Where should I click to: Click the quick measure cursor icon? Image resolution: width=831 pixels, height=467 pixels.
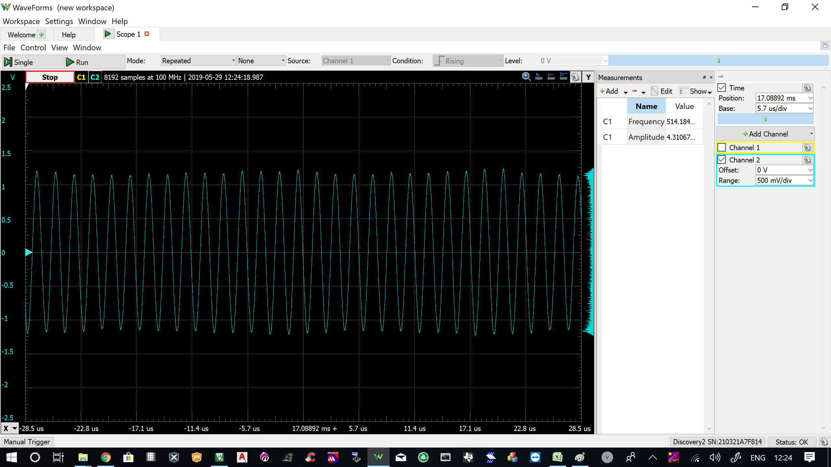[539, 77]
